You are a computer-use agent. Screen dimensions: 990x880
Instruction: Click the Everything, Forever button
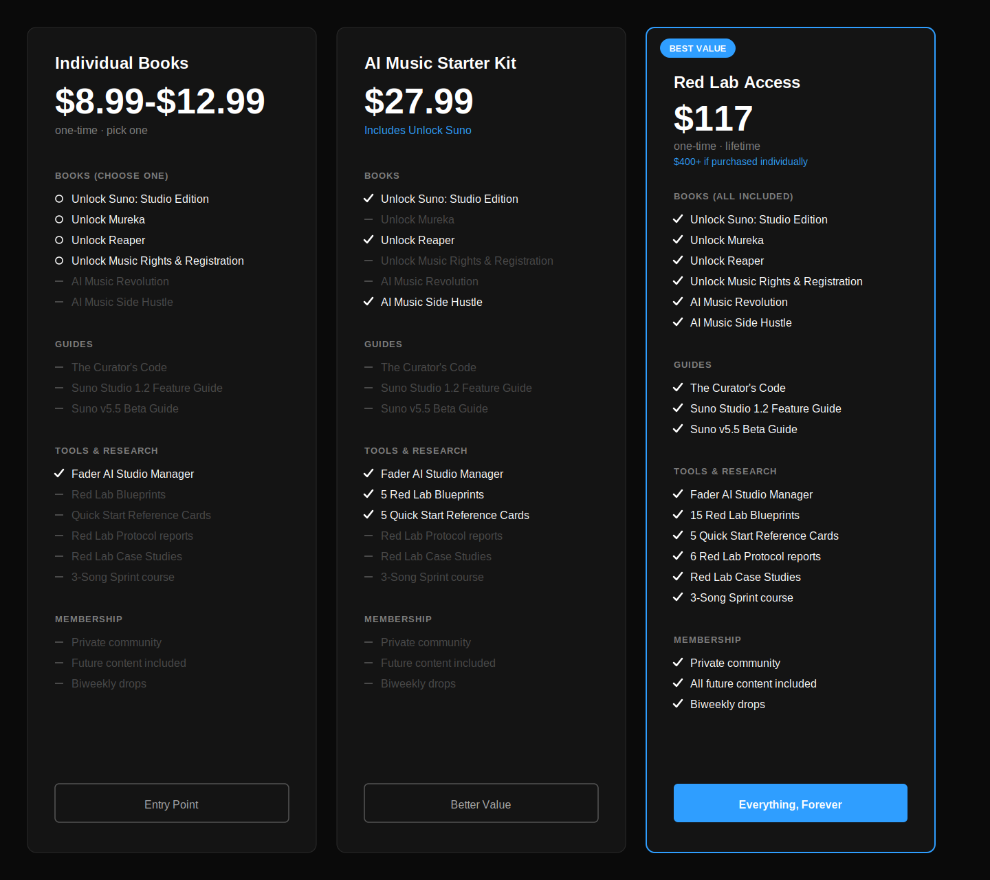791,803
